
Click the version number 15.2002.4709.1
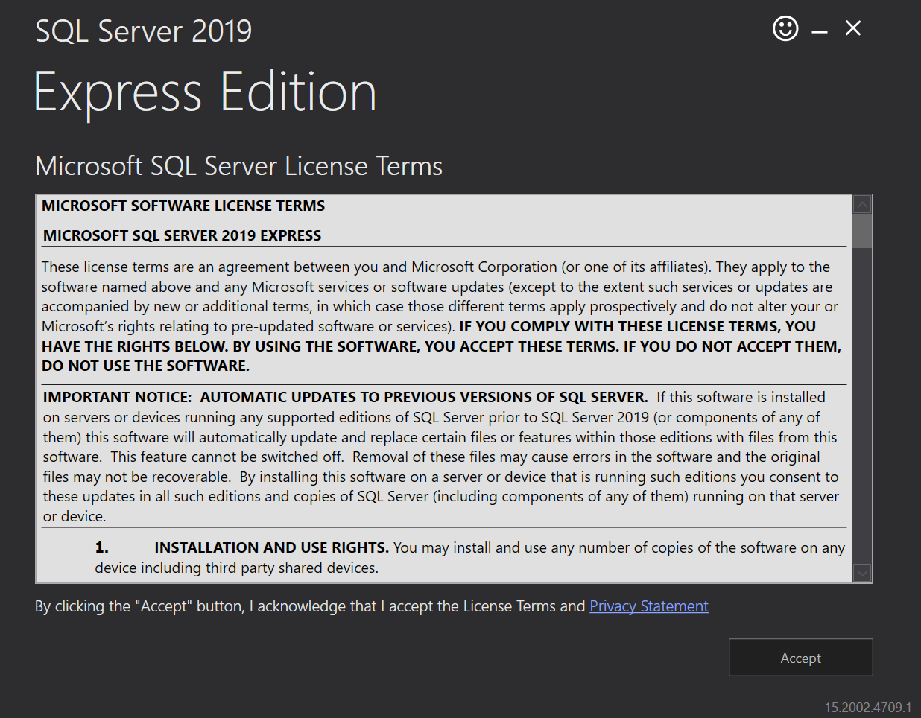click(x=867, y=707)
